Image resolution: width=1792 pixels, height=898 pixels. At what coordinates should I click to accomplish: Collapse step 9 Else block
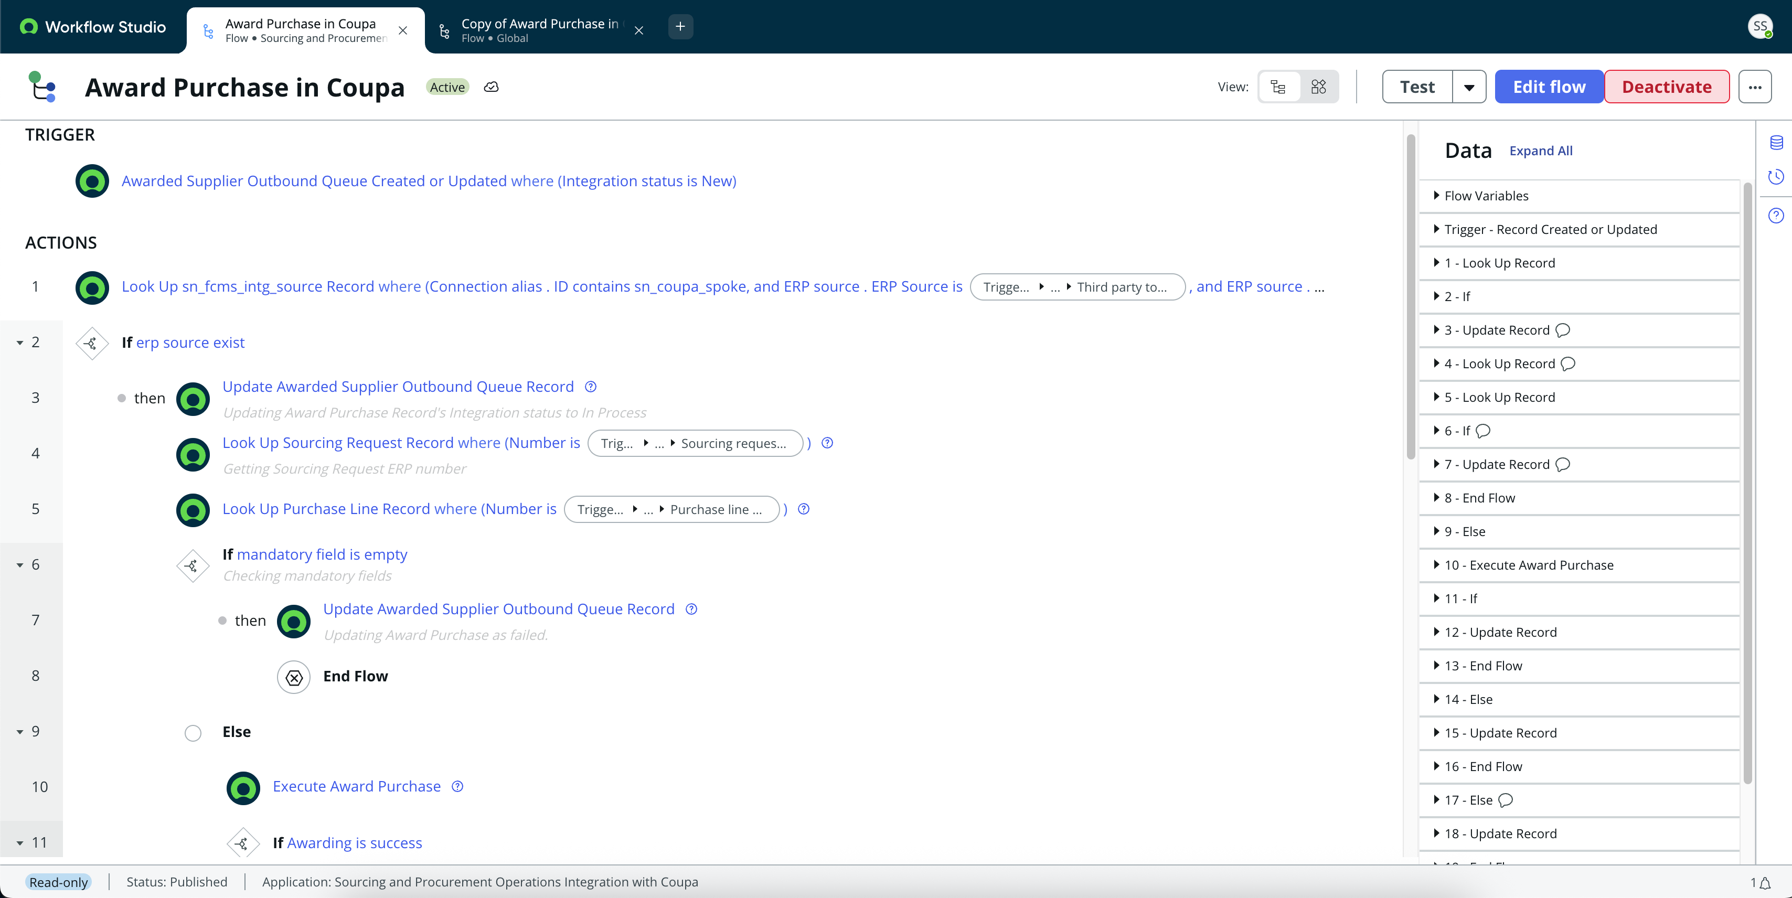pos(20,732)
